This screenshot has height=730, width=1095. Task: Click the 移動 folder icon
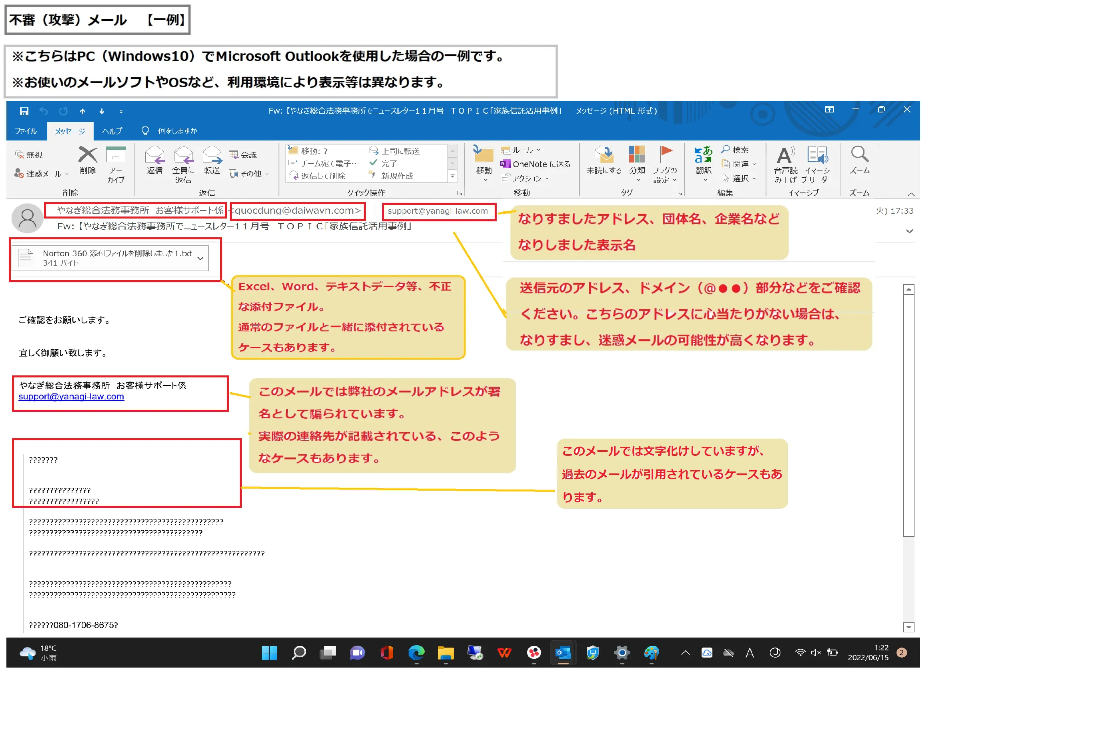[x=484, y=163]
